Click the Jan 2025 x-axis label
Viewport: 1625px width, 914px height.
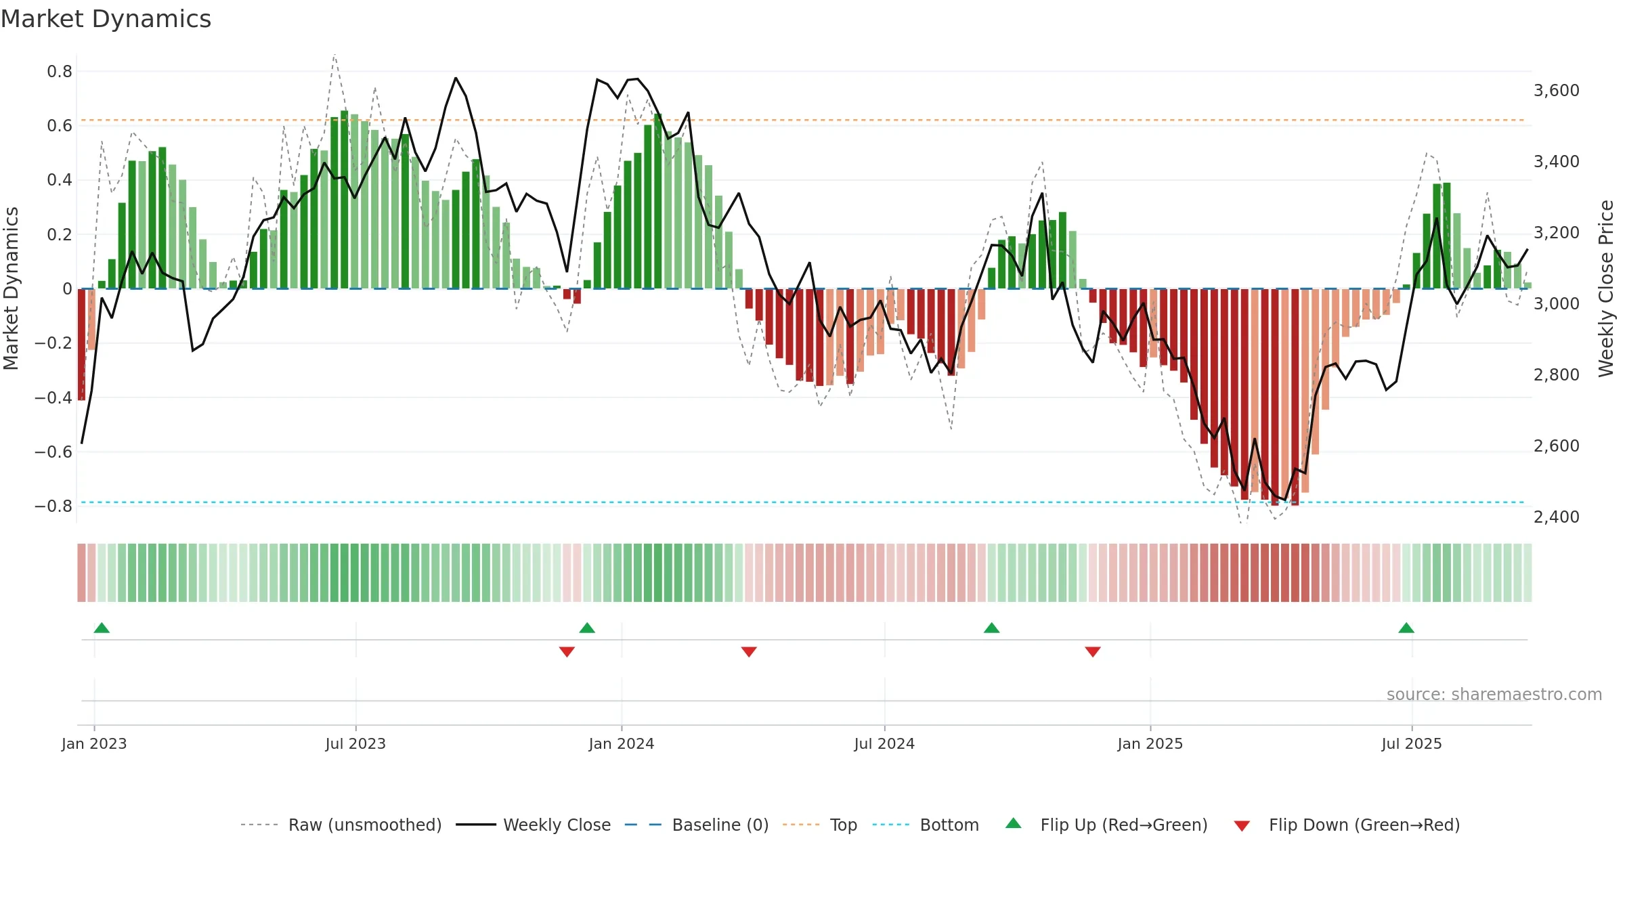click(1150, 743)
